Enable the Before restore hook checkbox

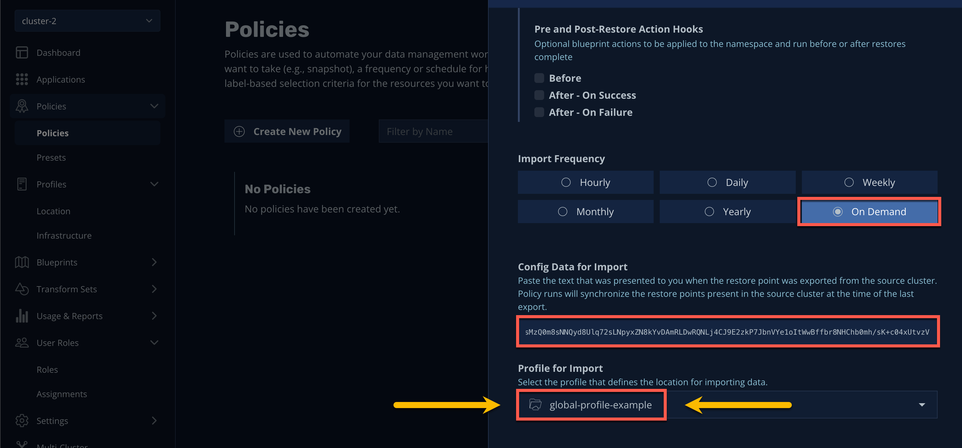coord(539,78)
